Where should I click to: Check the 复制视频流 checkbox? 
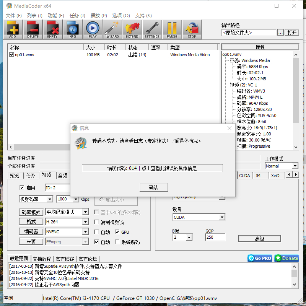96,222
